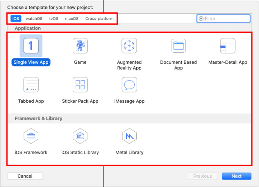The height and width of the screenshot is (187, 259).
Task: Select the Document Based App folder icon
Action: pyautogui.click(x=178, y=46)
